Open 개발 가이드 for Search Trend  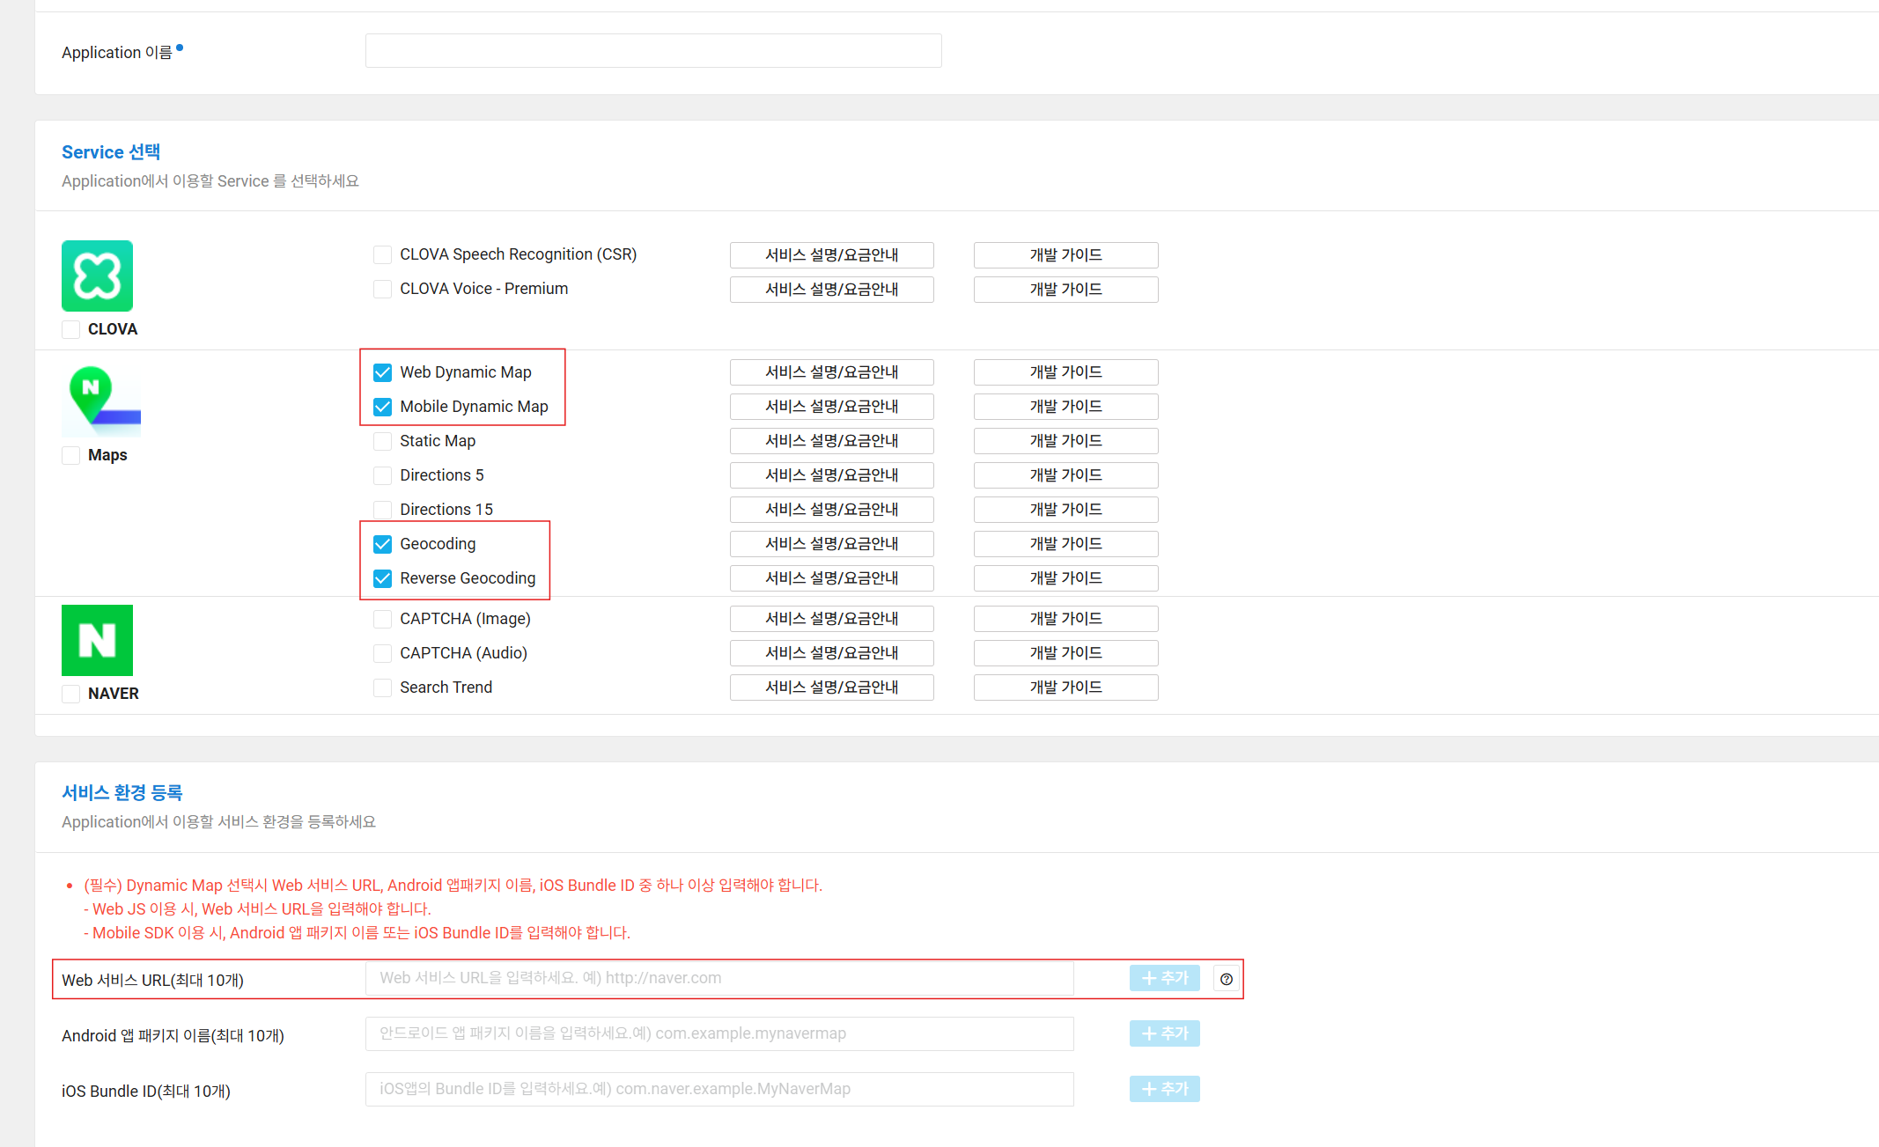pos(1065,687)
